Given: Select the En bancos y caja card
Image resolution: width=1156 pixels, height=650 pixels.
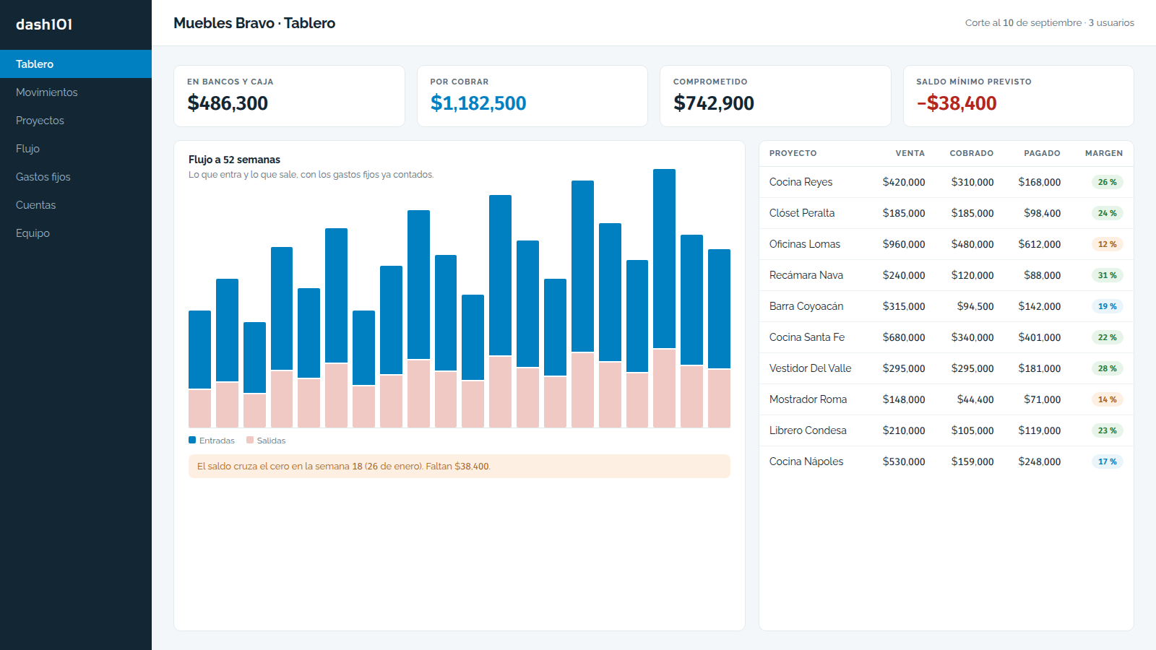Looking at the screenshot, I should coord(289,96).
